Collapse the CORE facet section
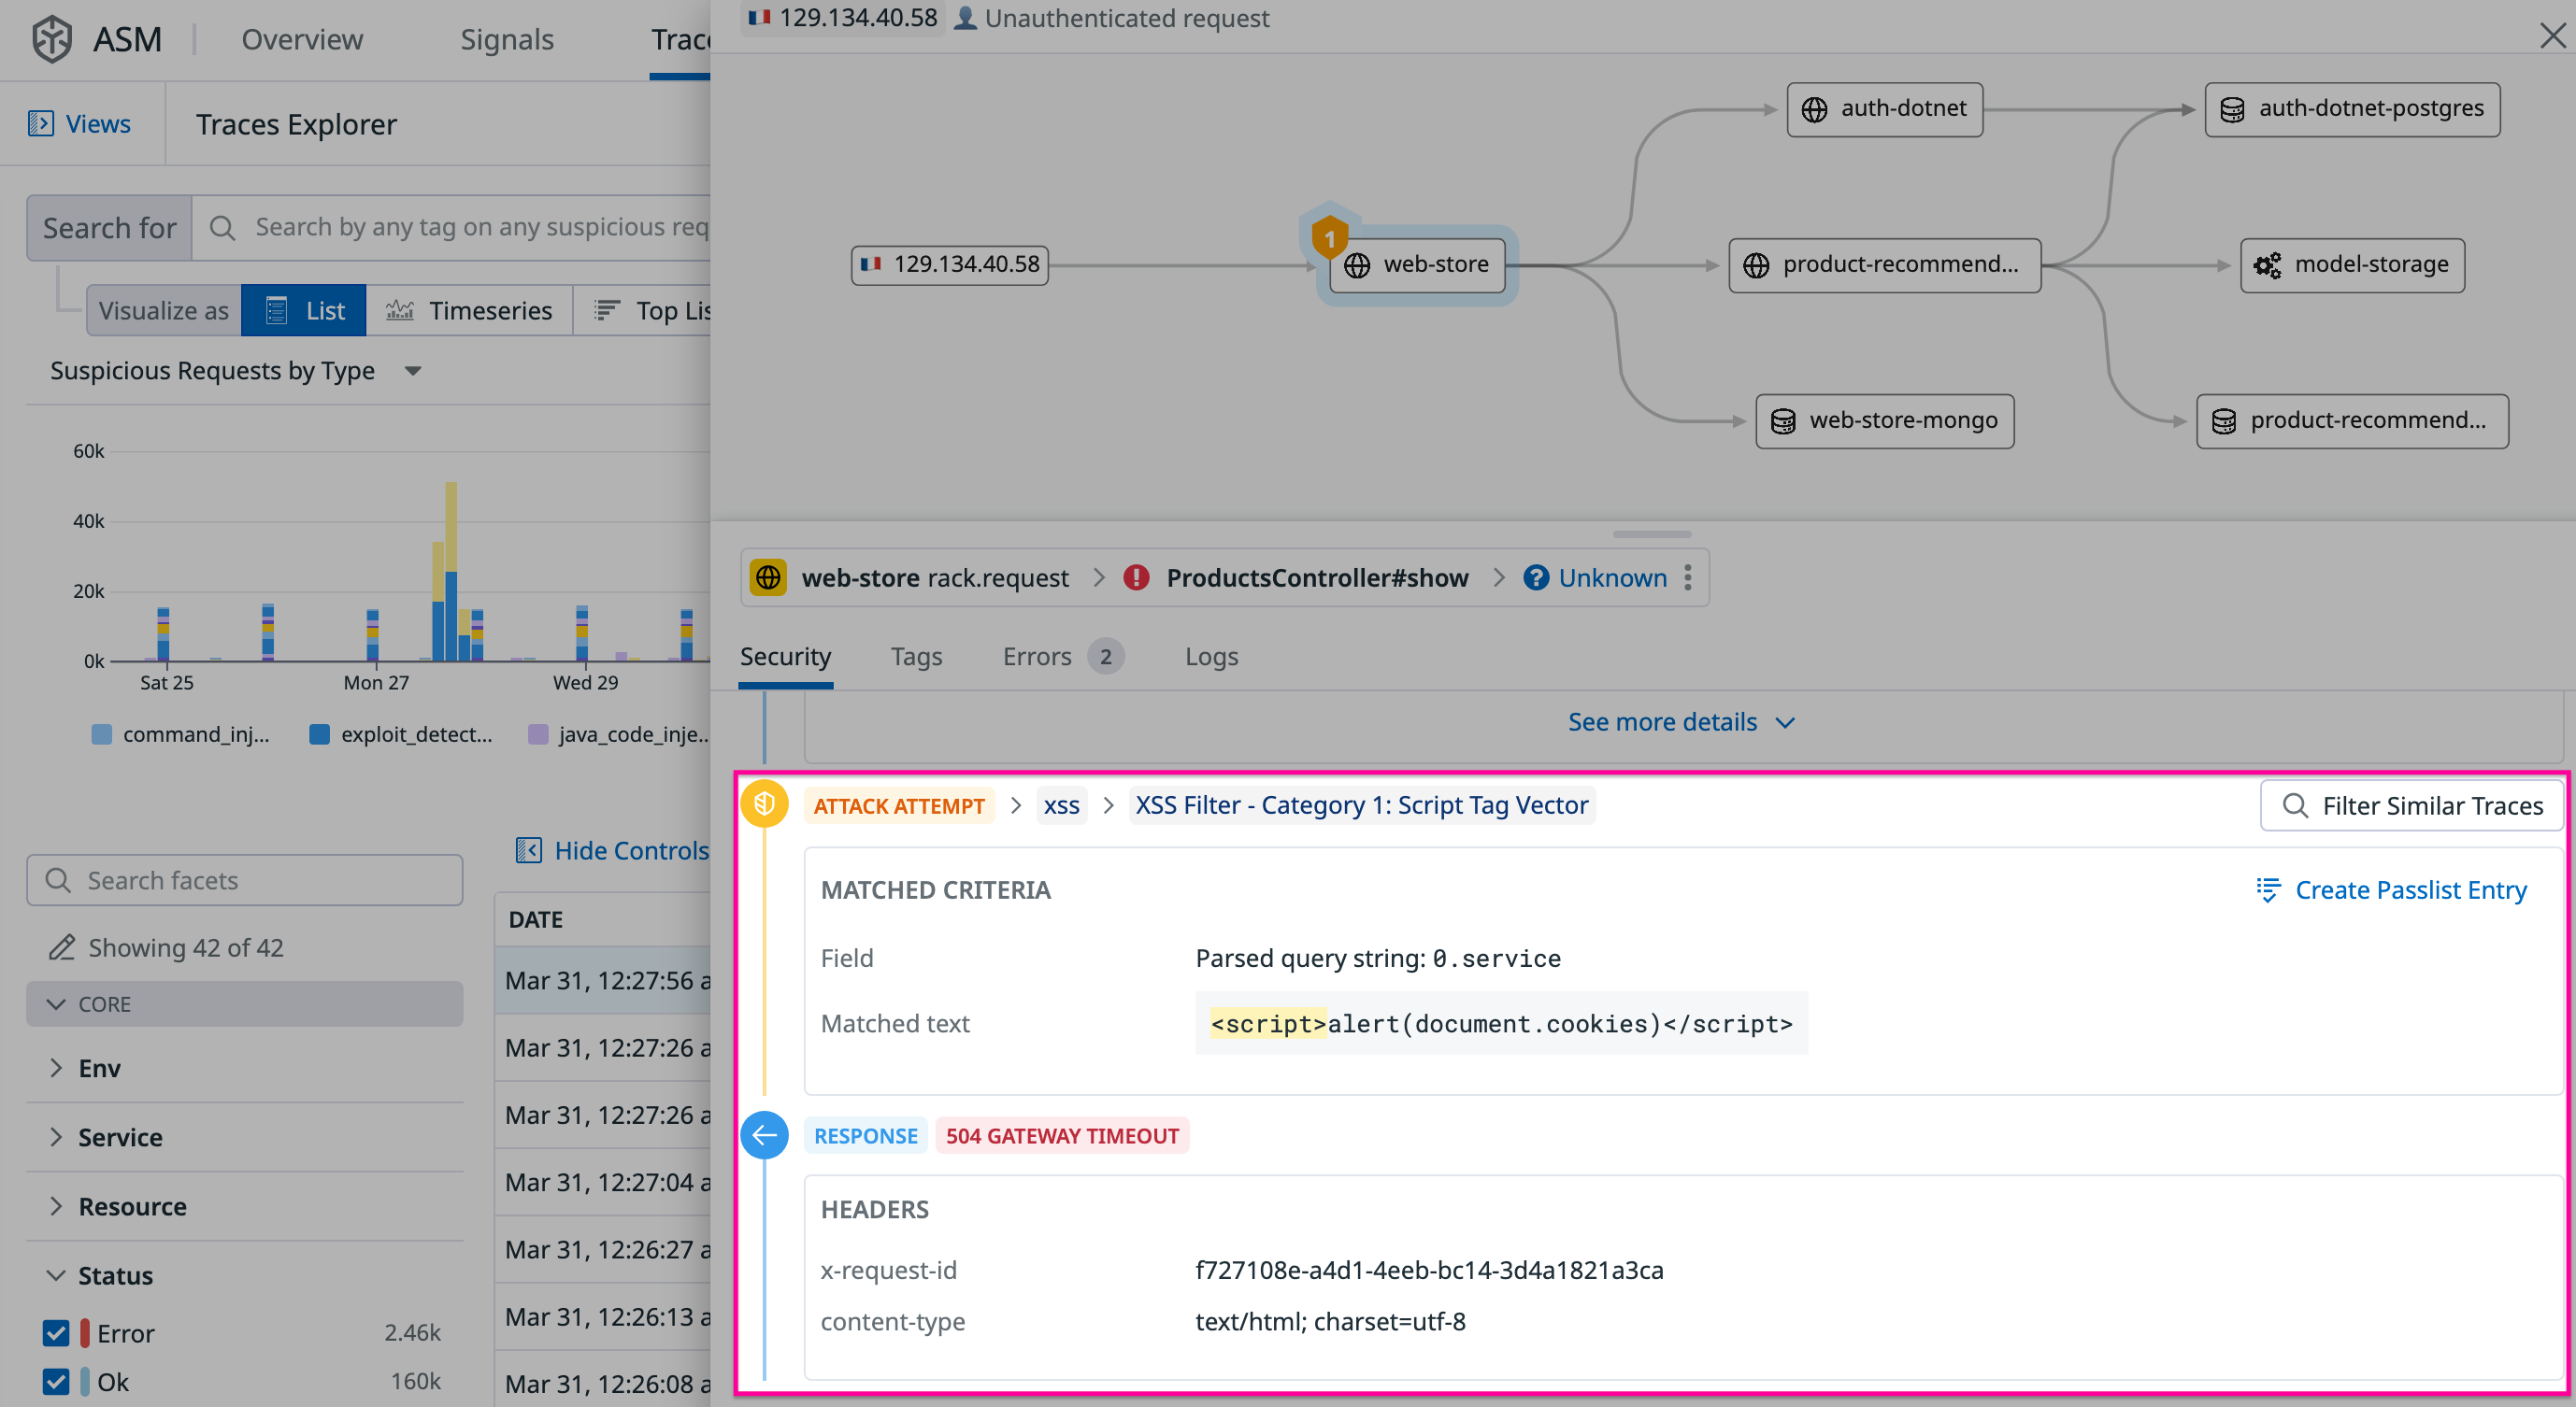 click(x=56, y=1004)
